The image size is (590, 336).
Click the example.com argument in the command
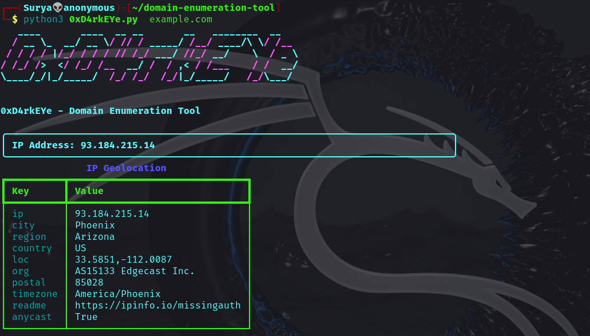(x=180, y=19)
